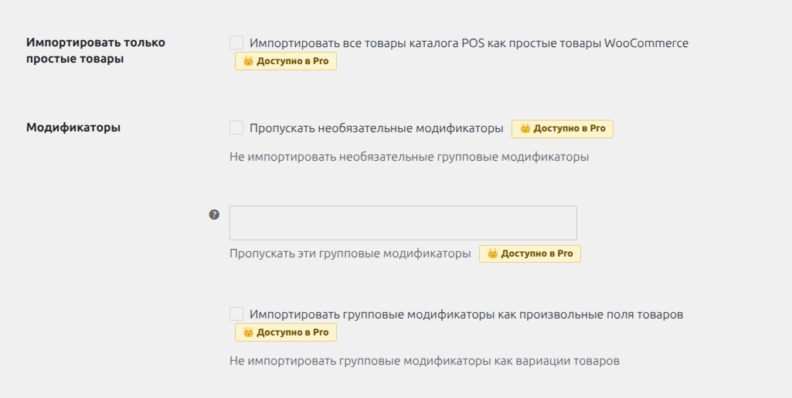The height and width of the screenshot is (398, 792).
Task: Click label 'Импортировать групповые модификаторы как произвольные поля'
Action: coord(466,315)
